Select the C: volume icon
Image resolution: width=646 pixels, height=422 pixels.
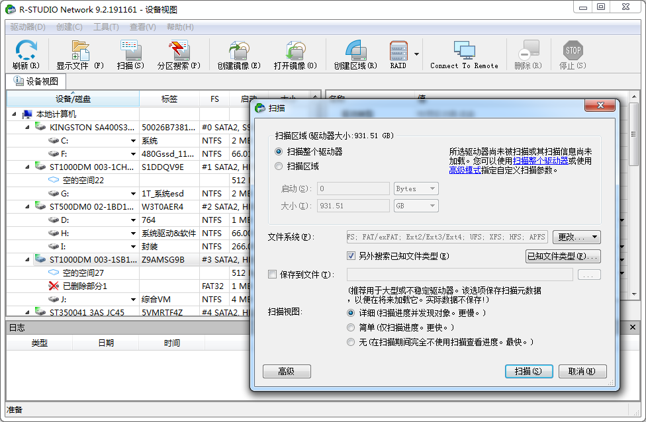[x=54, y=140]
